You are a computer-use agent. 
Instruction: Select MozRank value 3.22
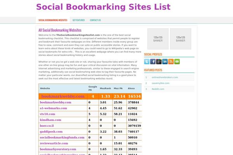point(103,132)
